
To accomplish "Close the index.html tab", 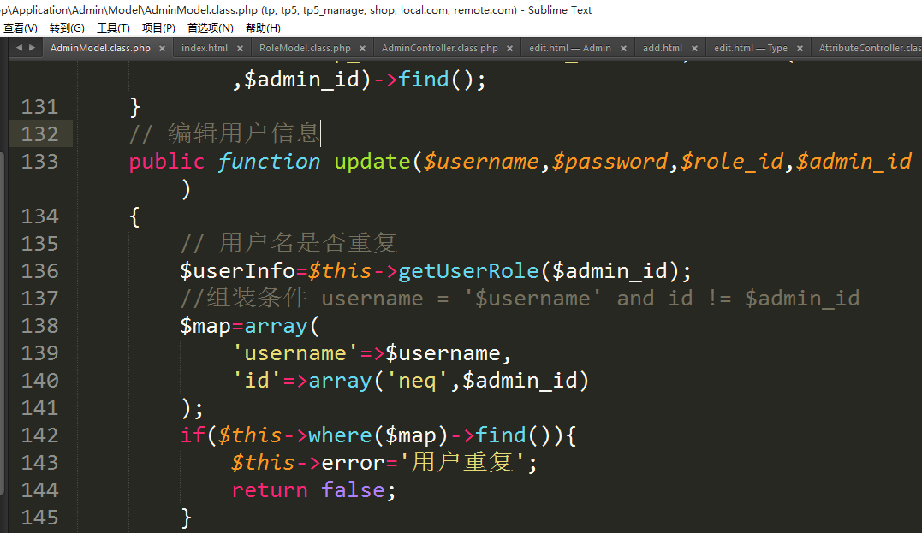I will (240, 49).
